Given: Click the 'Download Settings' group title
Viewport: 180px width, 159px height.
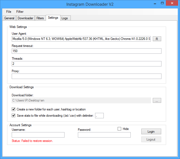Looking at the screenshot, I should pos(22,87).
